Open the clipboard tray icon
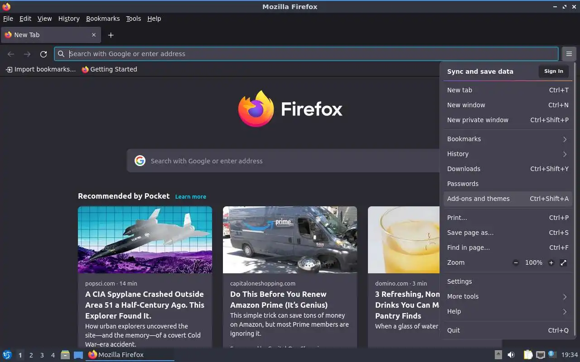Viewport: 580px width, 362px height. 528,355
